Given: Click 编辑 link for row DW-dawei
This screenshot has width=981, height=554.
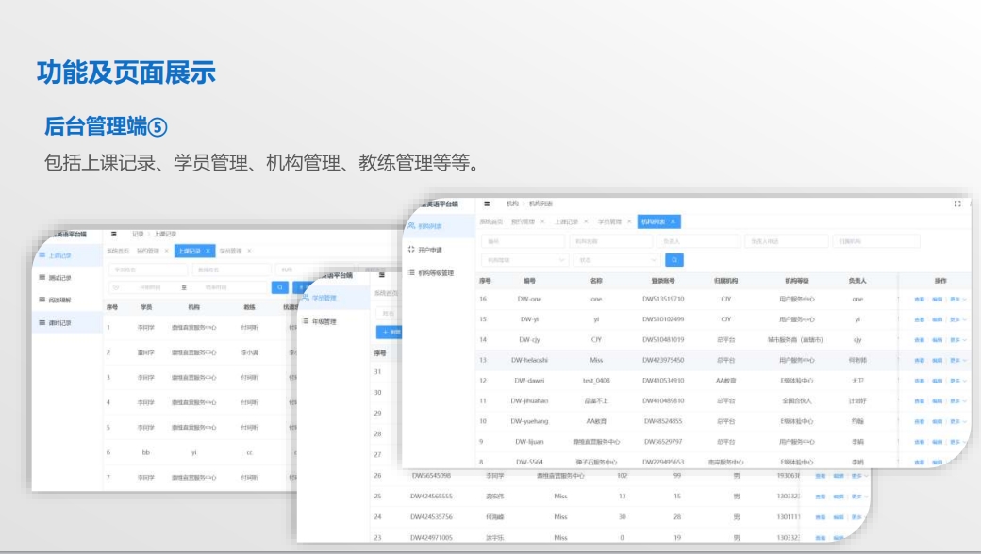Looking at the screenshot, I should click(x=938, y=381).
